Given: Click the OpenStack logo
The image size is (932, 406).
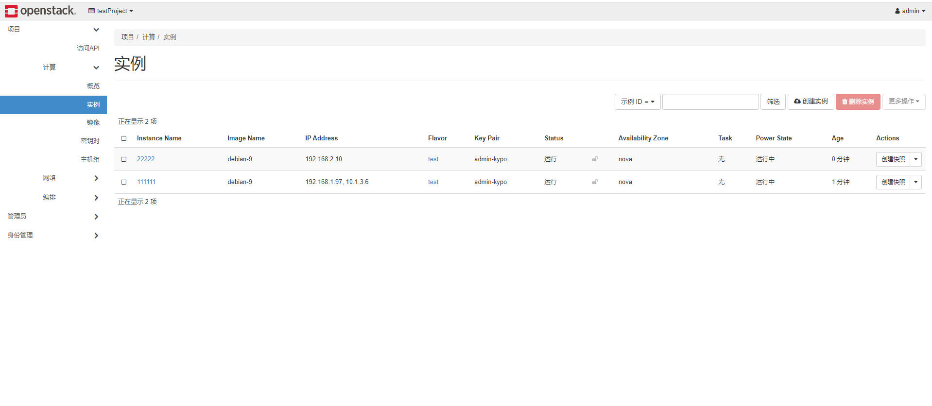Looking at the screenshot, I should [x=40, y=11].
